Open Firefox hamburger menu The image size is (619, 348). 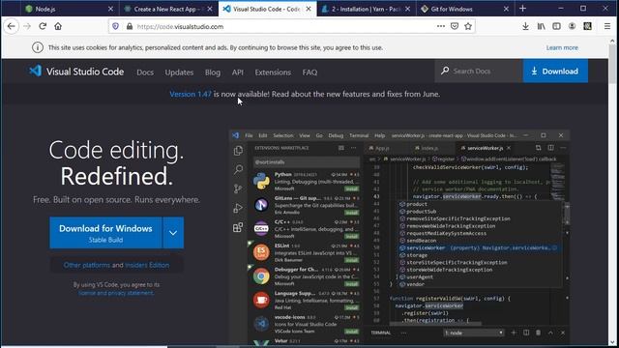click(607, 26)
